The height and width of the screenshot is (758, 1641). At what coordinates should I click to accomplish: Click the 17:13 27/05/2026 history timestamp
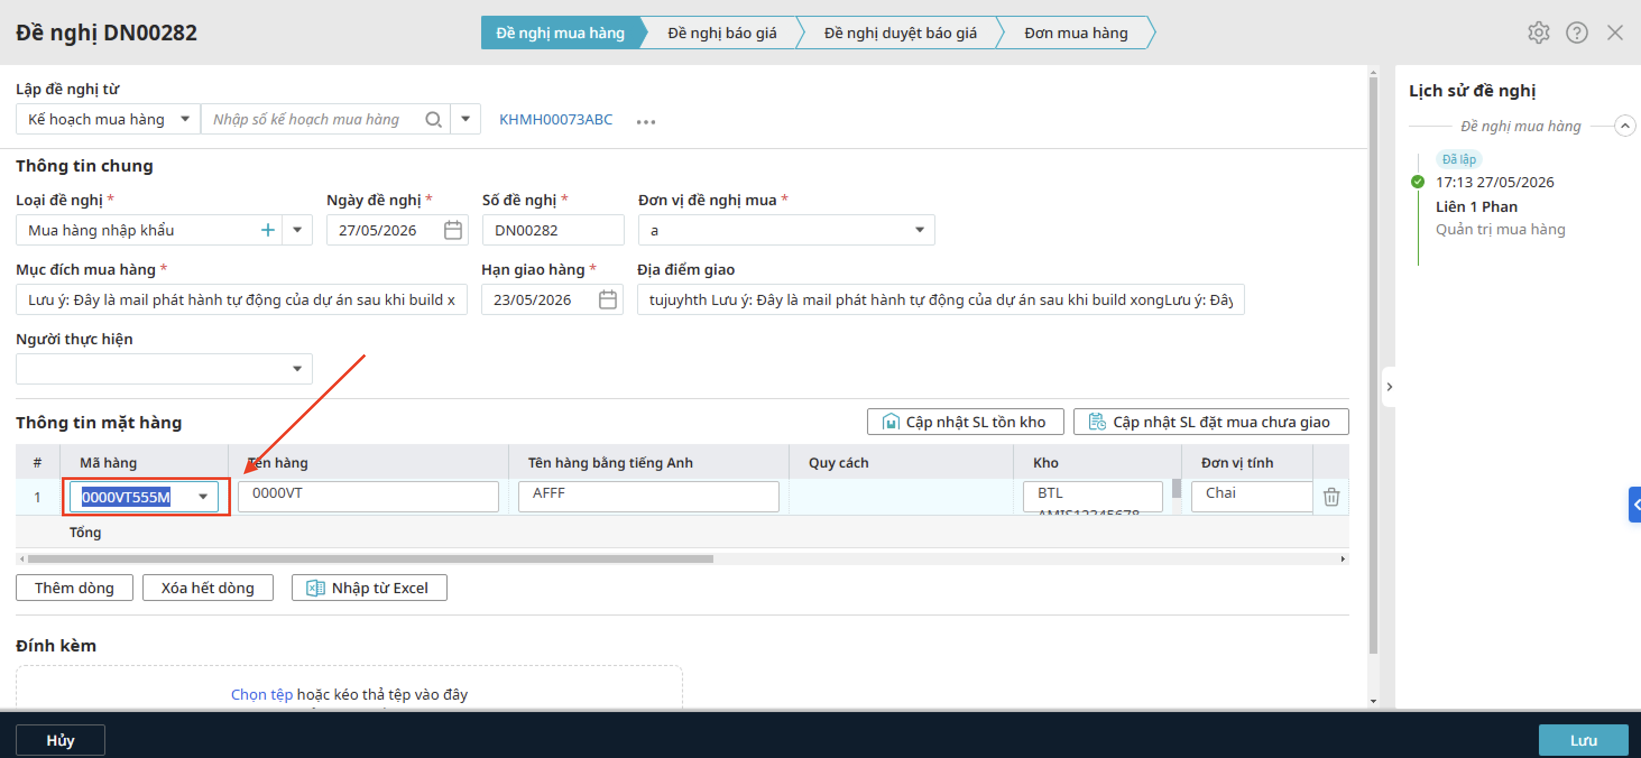pos(1495,182)
